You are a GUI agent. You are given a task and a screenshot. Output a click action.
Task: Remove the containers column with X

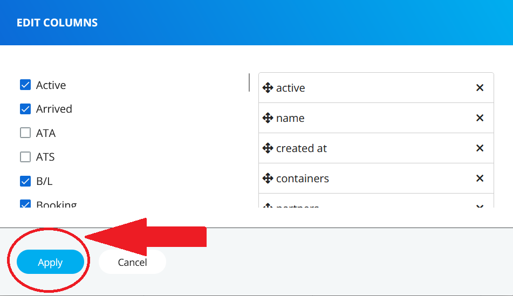tap(480, 178)
